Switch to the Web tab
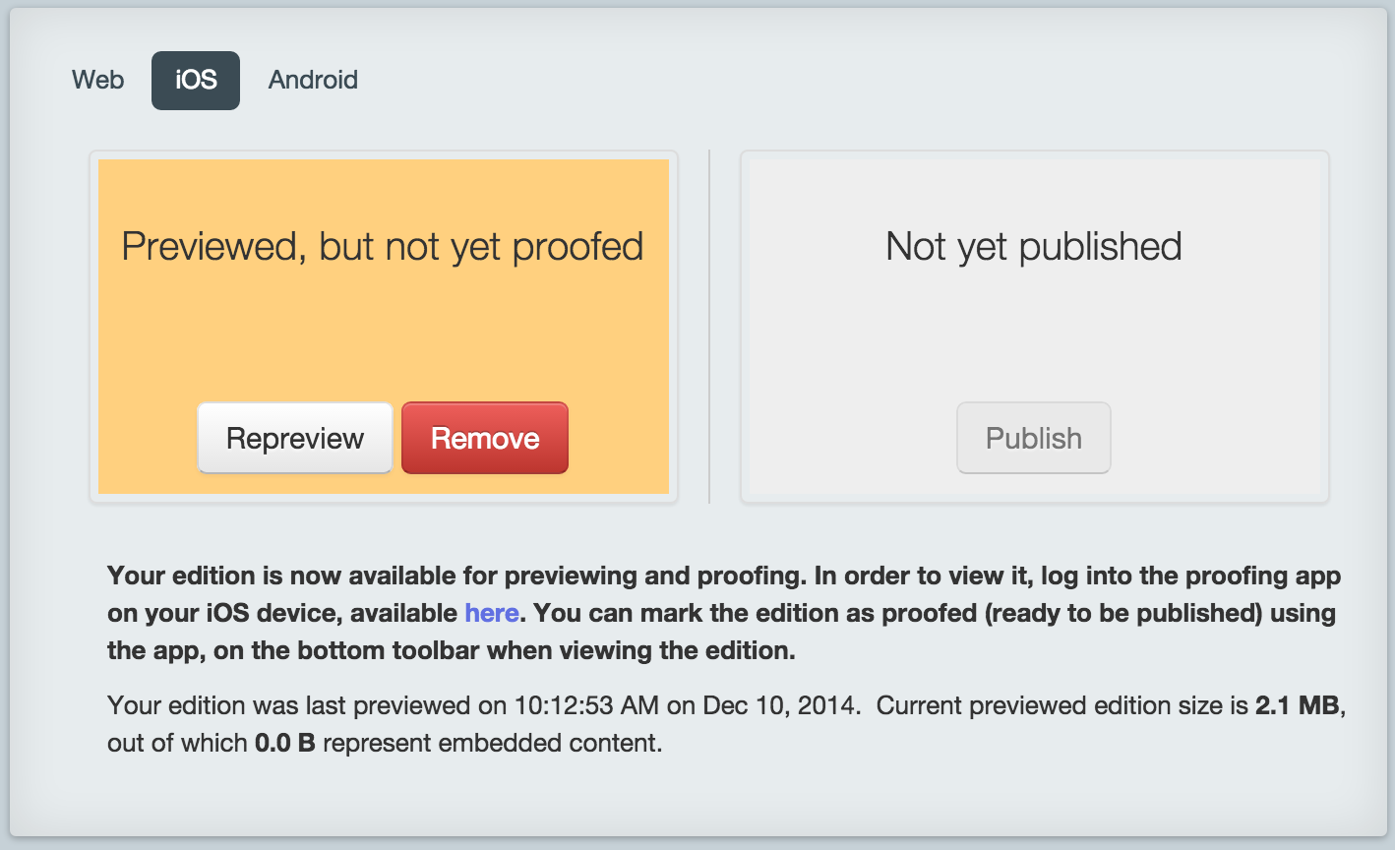 (98, 80)
